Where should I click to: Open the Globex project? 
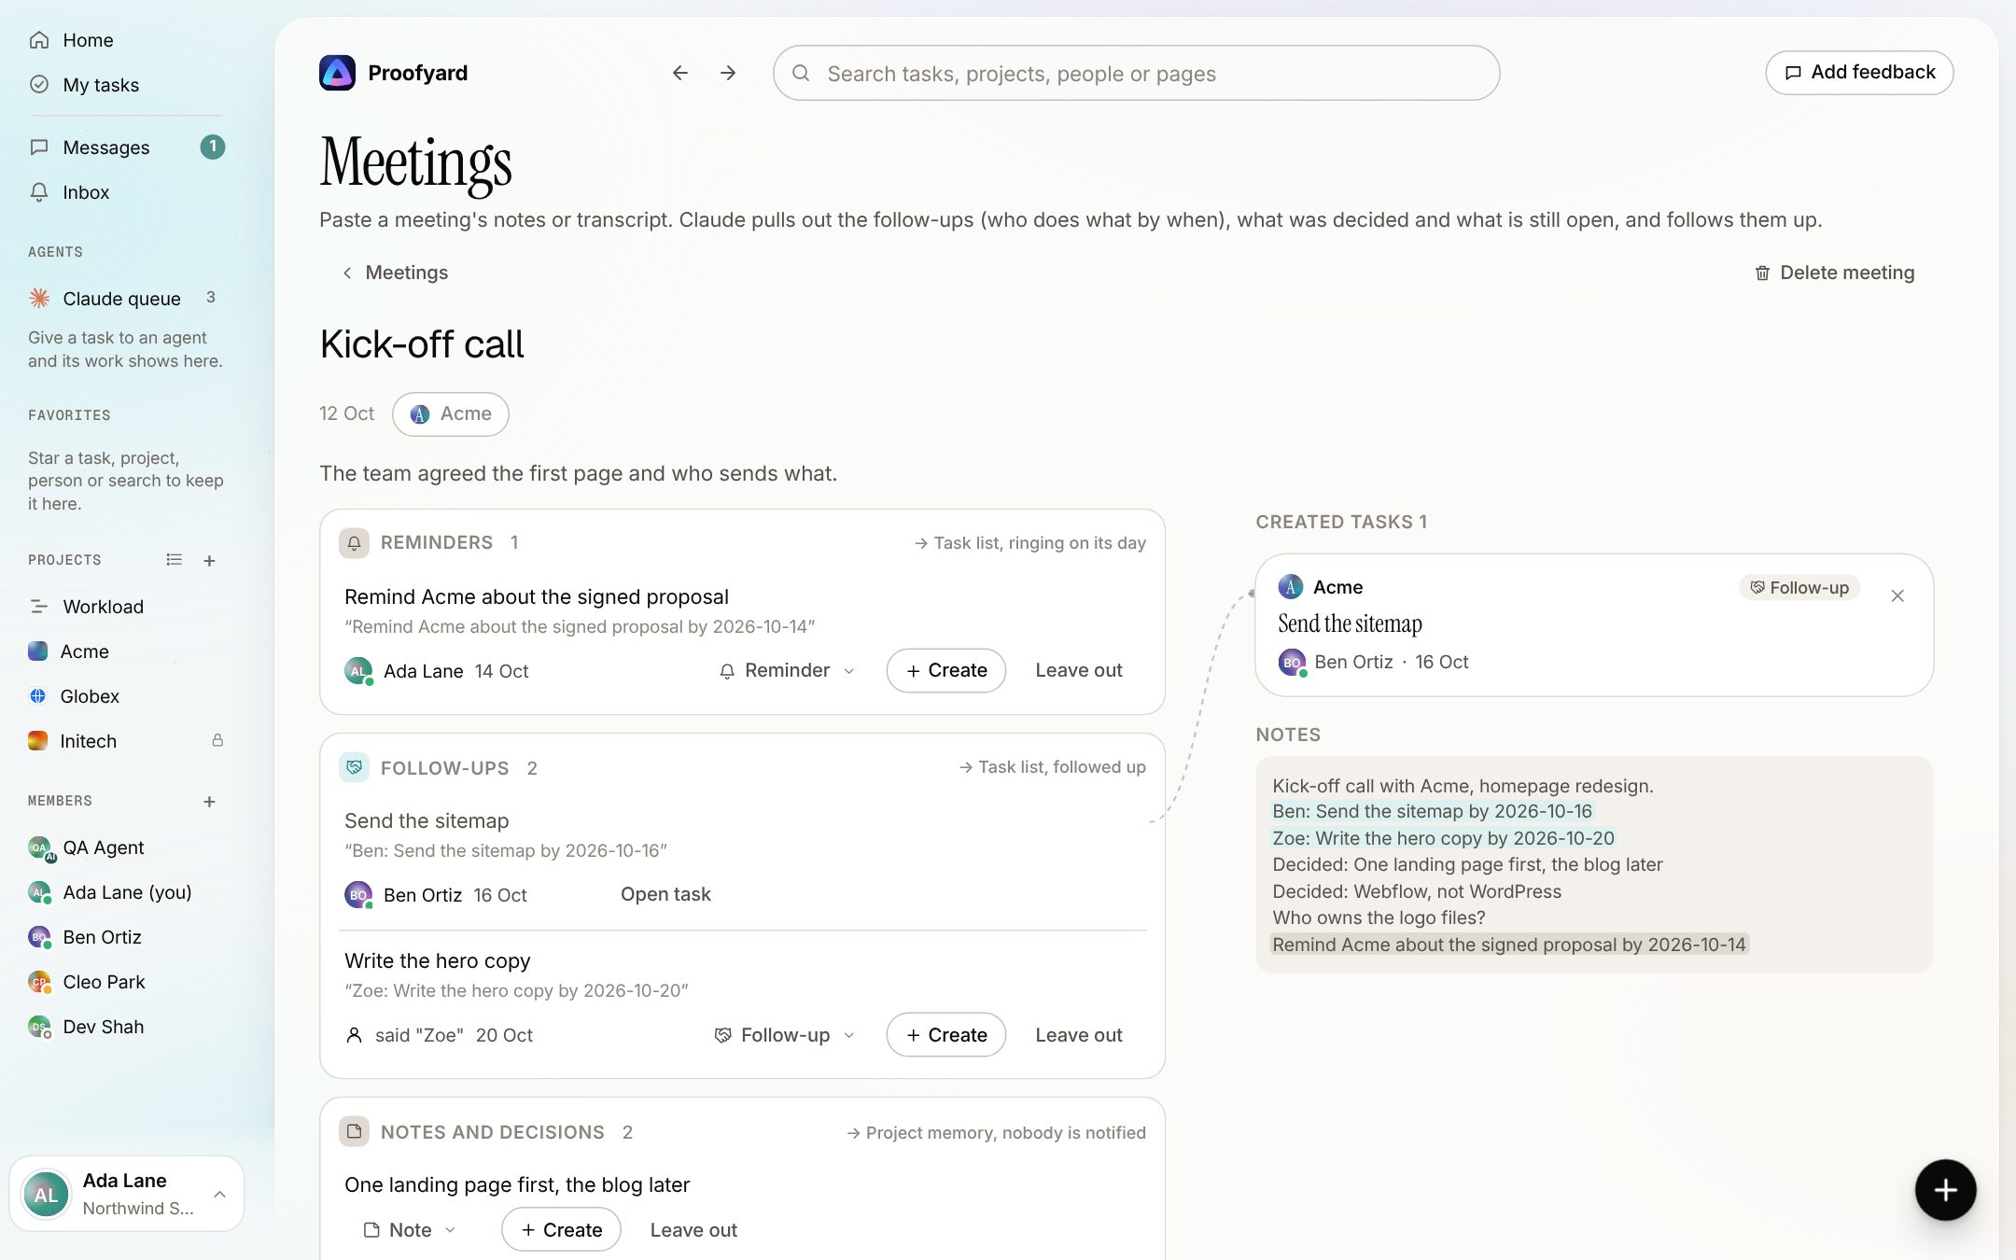(126, 696)
